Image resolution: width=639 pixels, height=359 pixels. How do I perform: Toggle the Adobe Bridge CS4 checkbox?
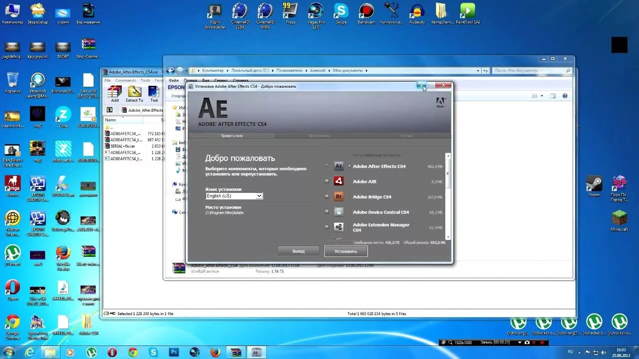click(x=327, y=196)
